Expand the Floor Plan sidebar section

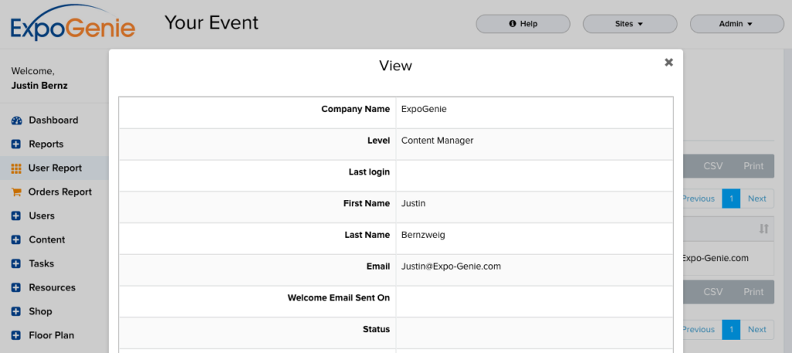51,335
